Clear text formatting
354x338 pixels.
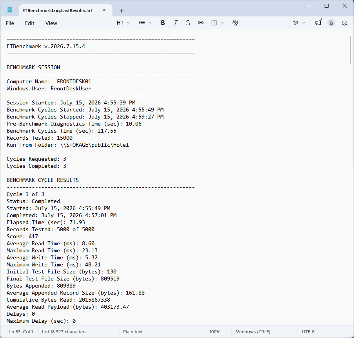235,23
